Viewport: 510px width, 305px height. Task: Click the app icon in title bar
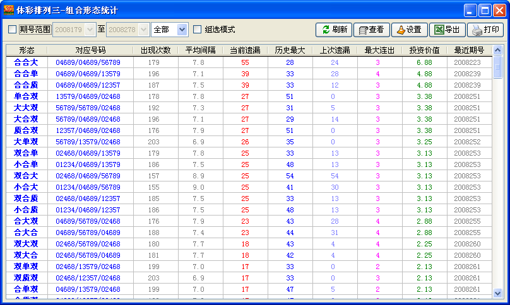pos(9,10)
